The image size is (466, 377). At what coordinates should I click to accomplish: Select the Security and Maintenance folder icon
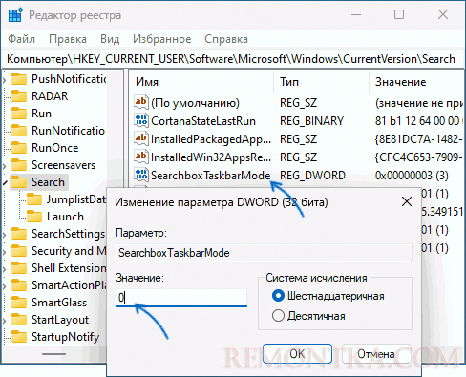[19, 251]
